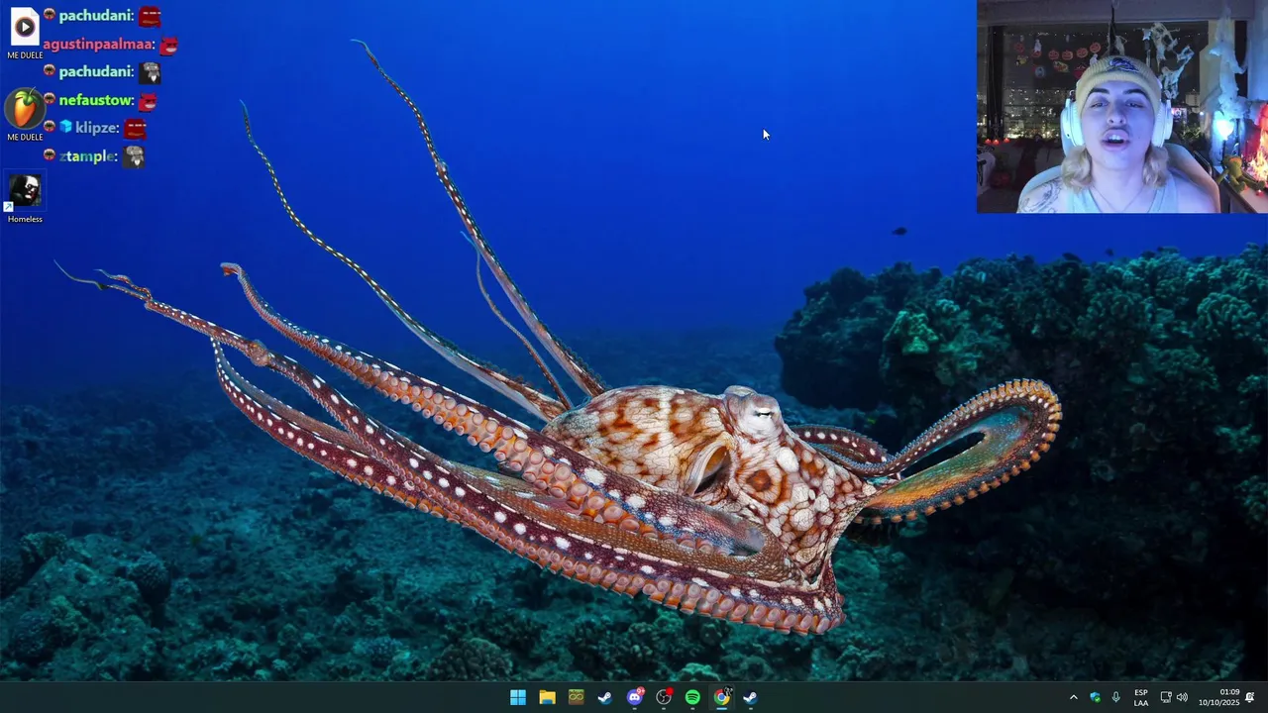The width and height of the screenshot is (1268, 713).
Task: Open Spotify from the taskbar
Action: click(x=692, y=697)
